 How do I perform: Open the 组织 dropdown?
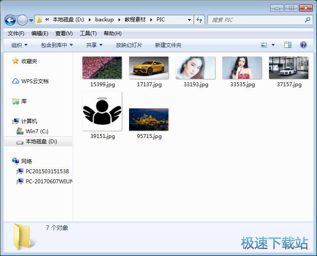pyautogui.click(x=19, y=45)
